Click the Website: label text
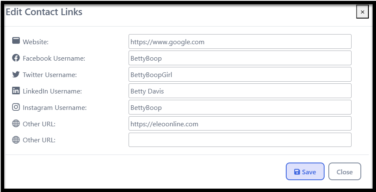Viewport: 376px width, 192px height. 35,42
